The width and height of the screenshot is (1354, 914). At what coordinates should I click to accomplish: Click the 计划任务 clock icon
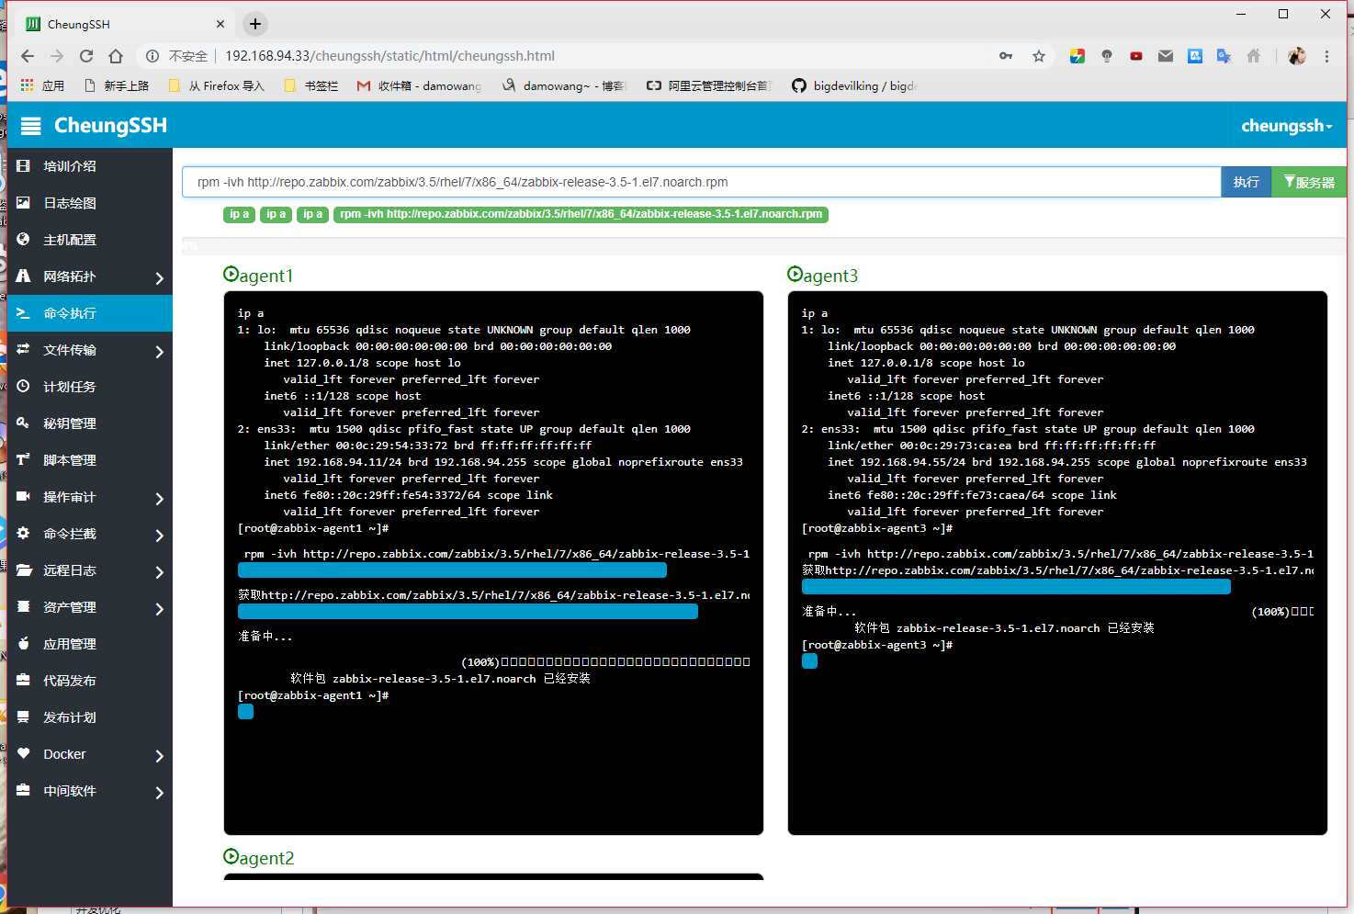click(24, 386)
